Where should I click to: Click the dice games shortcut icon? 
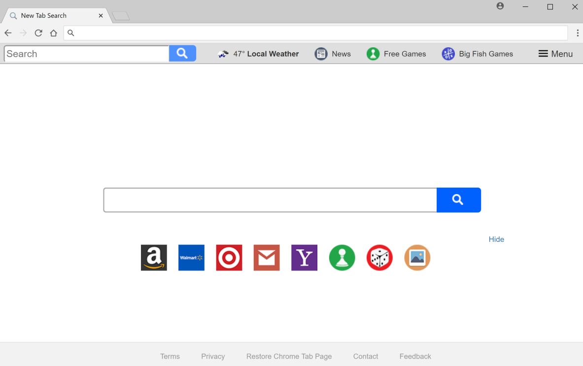click(379, 258)
